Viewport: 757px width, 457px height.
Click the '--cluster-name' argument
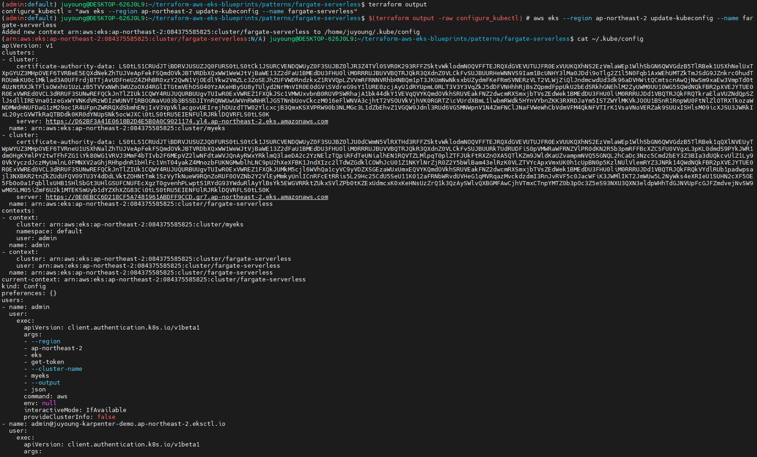tap(57, 369)
